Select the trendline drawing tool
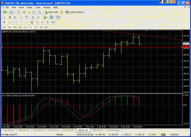Image resolution: width=191 pixels, height=137 pixels. (27, 22)
